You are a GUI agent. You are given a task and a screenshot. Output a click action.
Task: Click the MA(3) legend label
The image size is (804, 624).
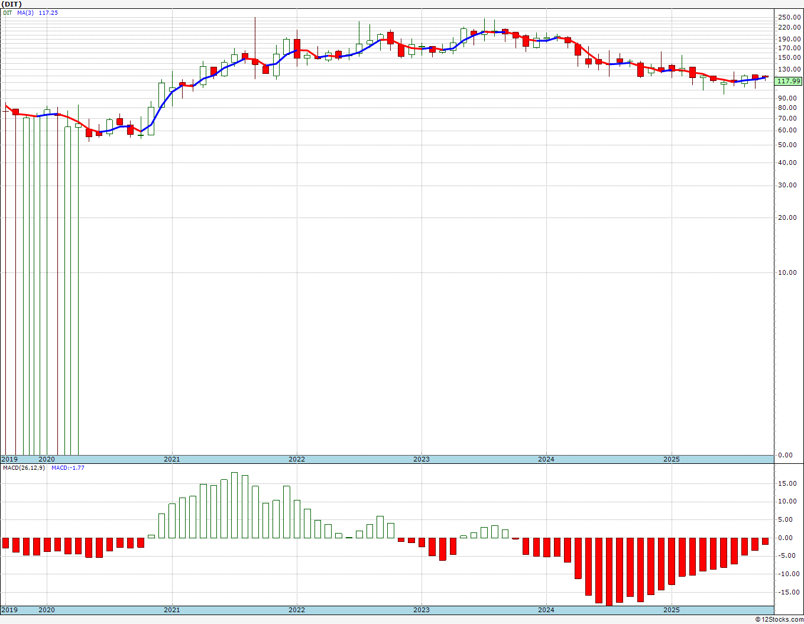tap(26, 12)
